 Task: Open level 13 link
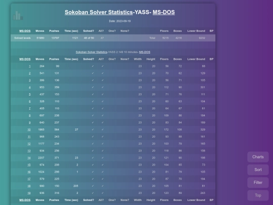point(29,151)
